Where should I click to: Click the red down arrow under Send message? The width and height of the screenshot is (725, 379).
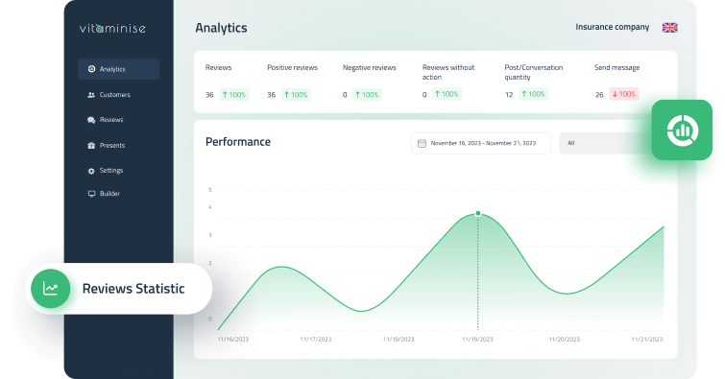(x=615, y=94)
